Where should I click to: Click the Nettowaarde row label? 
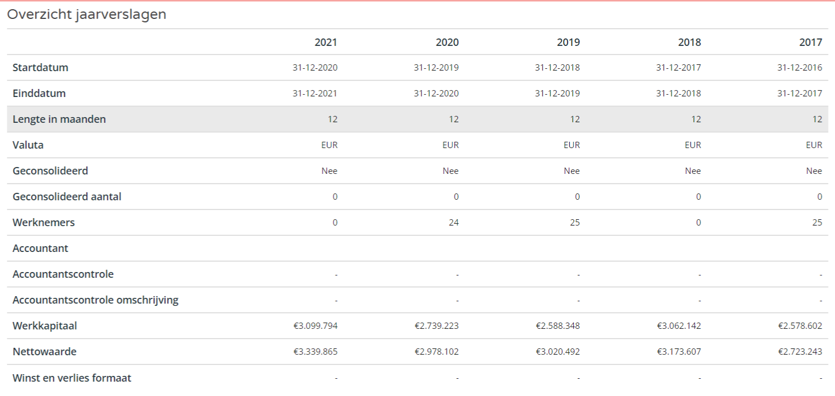point(44,352)
